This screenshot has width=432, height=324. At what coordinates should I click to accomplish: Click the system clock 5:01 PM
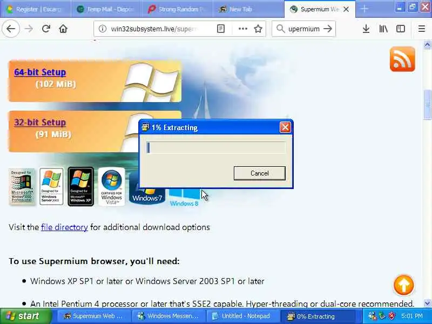[x=412, y=316]
